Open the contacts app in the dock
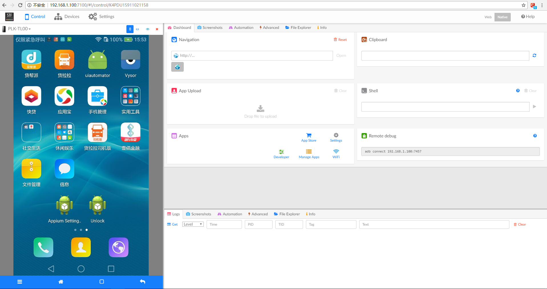Image resolution: width=547 pixels, height=289 pixels. click(81, 247)
